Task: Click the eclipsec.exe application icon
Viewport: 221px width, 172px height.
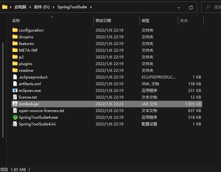Action: tap(15, 90)
